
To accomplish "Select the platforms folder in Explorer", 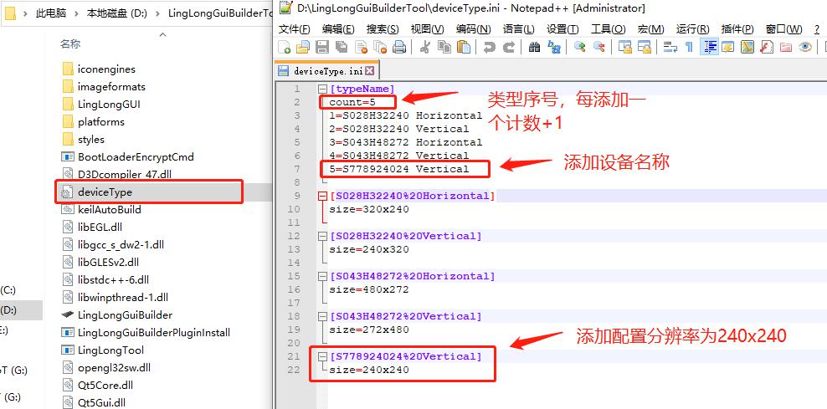I will (101, 122).
